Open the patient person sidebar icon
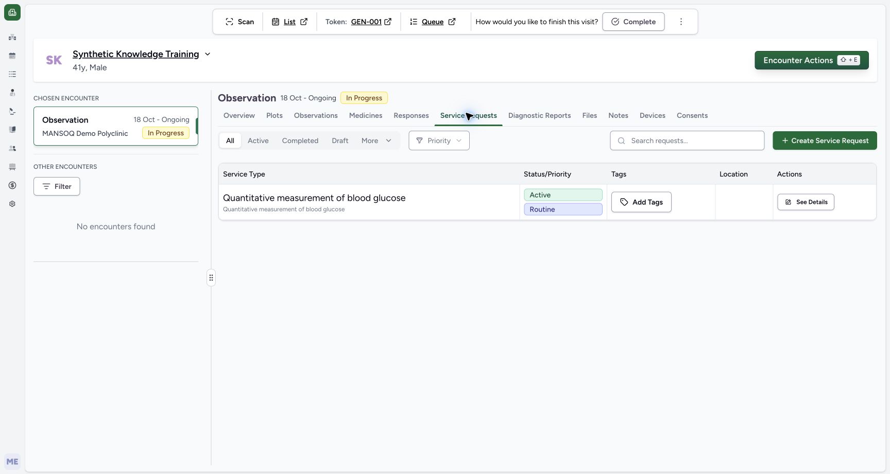 coord(12,93)
